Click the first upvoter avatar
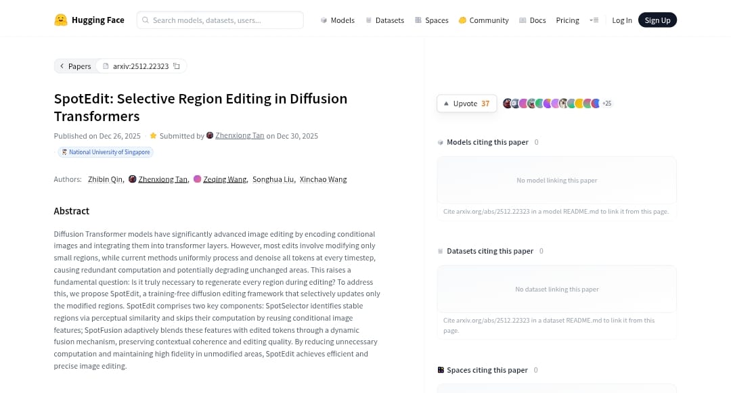Screen dimensions: 731x393 [x=507, y=103]
